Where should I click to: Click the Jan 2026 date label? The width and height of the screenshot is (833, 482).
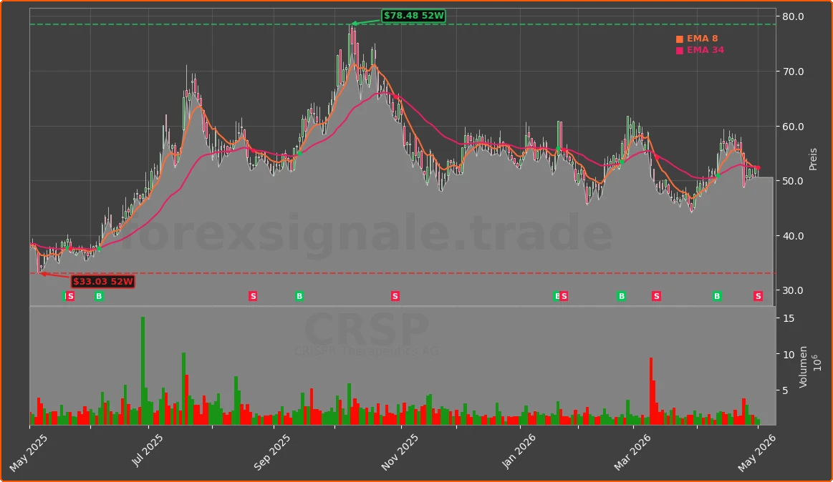(x=519, y=451)
